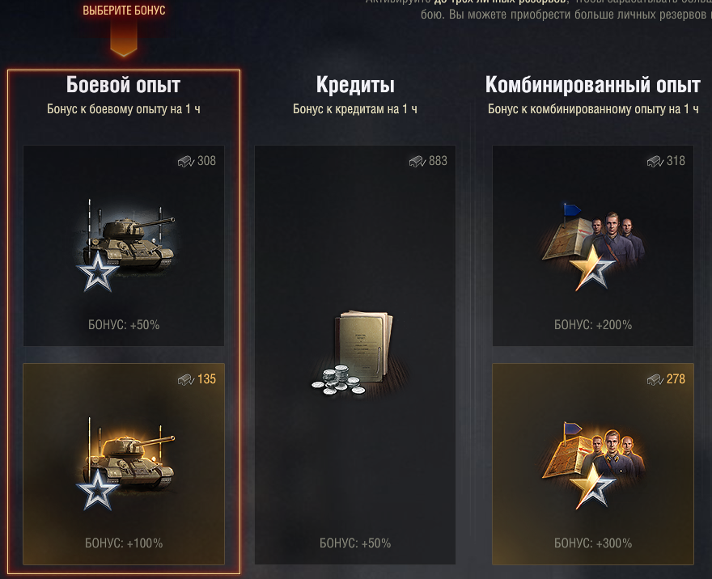Click the БОНУС: +50% label under Кредиты
712x579 pixels.
(x=355, y=543)
